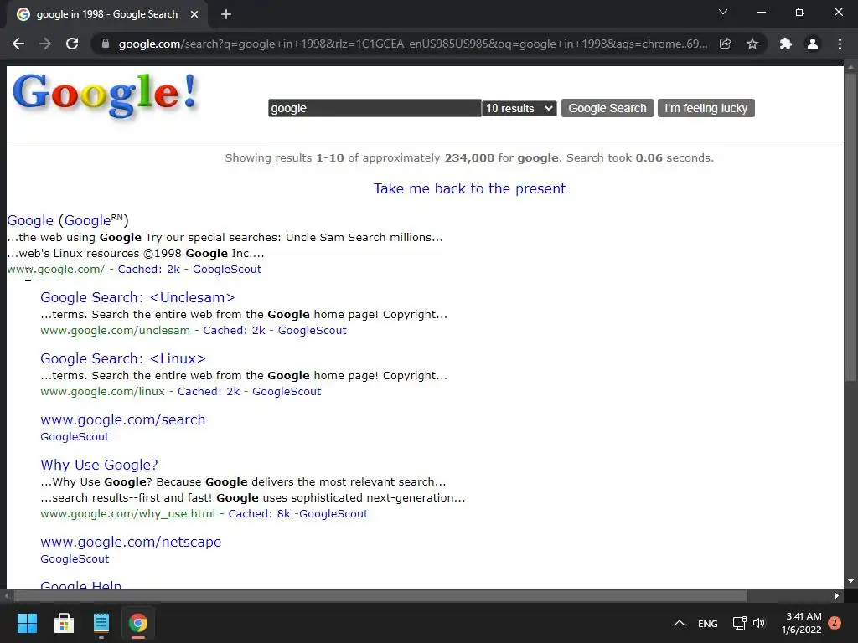858x643 pixels.
Task: Open the volume control speaker icon
Action: click(x=759, y=623)
